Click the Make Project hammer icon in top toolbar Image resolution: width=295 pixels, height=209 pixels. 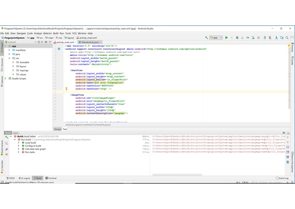[x=206, y=38]
